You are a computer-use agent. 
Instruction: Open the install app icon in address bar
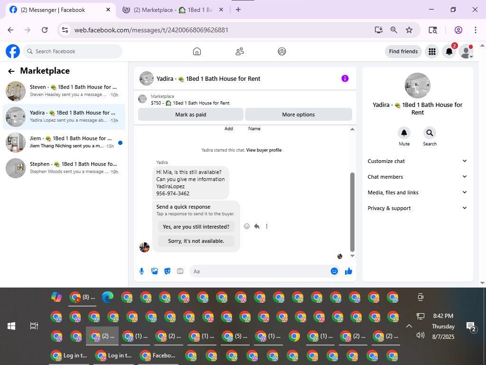378,30
